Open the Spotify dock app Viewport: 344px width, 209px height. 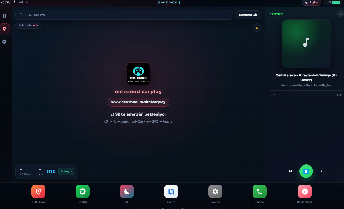coord(83,191)
